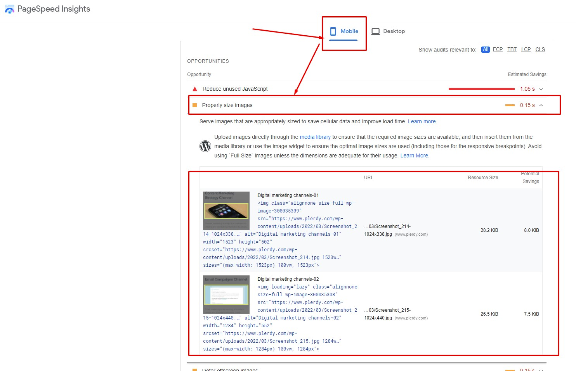Click the orange square icon beside Properly size images
Viewport: 576px width, 373px height.
[x=194, y=105]
